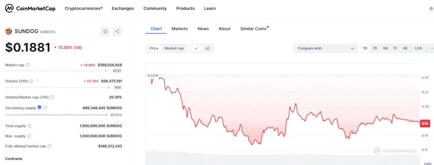Expand Volume (24h) chevron arrow
Viewport: 434px width, 165px height.
pyautogui.click(x=37, y=81)
